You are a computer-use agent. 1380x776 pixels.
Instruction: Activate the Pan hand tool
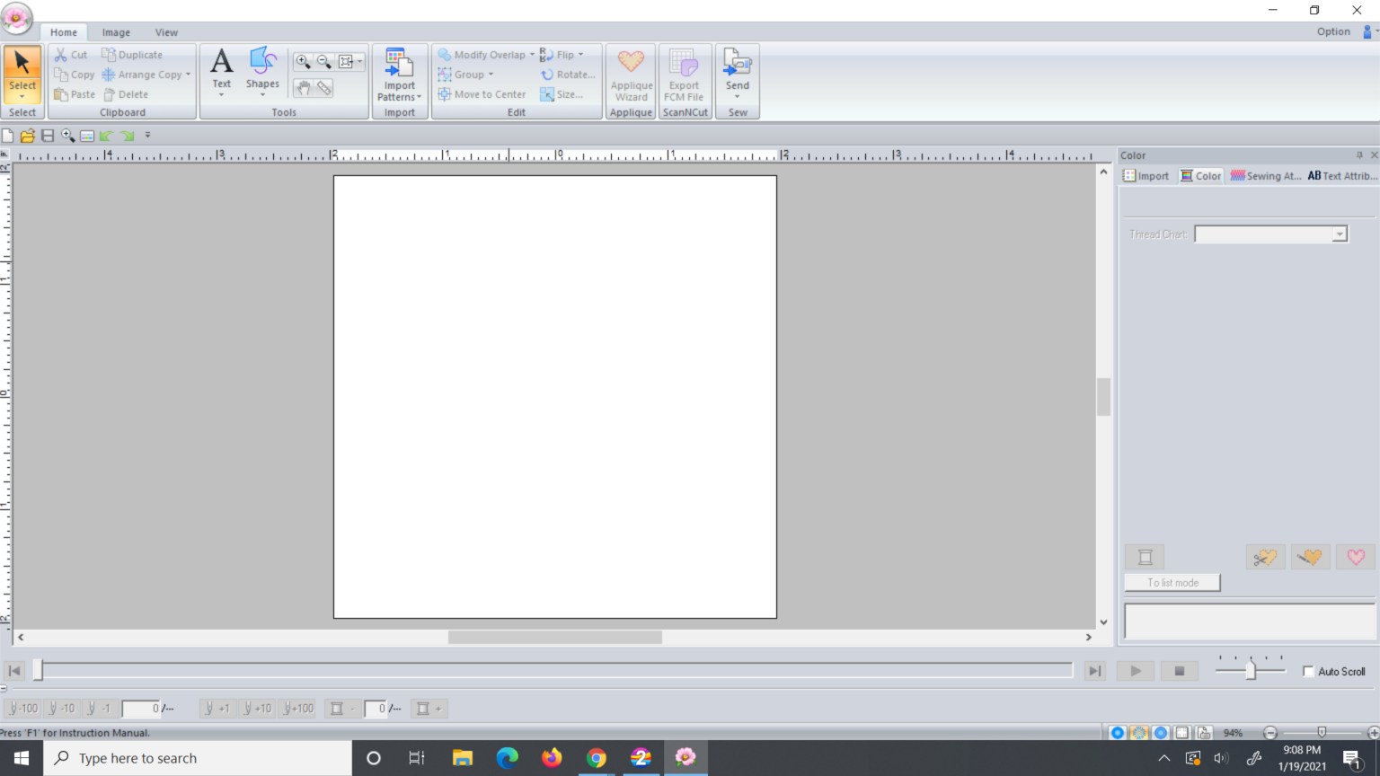point(303,88)
